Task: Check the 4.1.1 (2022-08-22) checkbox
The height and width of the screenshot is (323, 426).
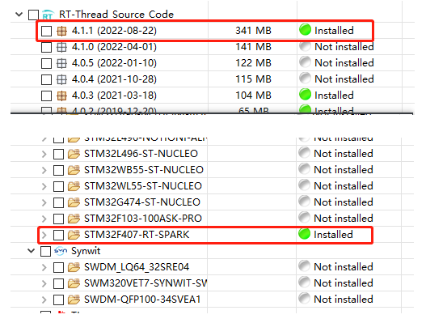Action: pyautogui.click(x=46, y=31)
